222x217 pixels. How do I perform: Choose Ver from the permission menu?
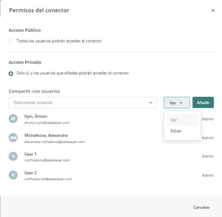[182, 120]
